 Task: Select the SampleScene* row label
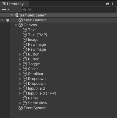click(x=33, y=15)
